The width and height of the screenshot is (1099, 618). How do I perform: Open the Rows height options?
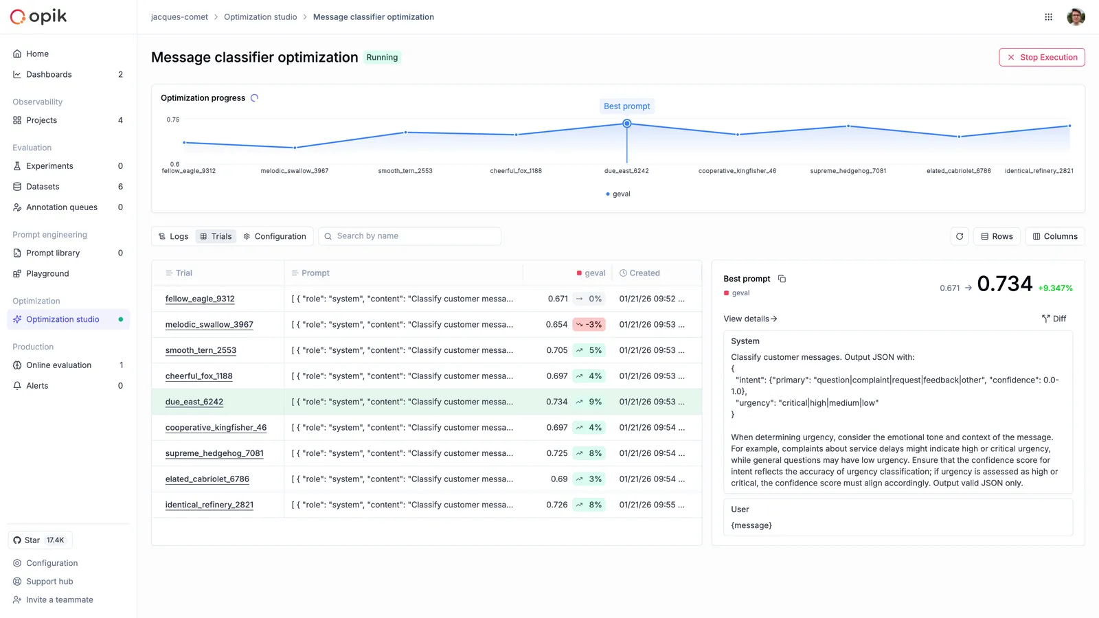pyautogui.click(x=997, y=236)
